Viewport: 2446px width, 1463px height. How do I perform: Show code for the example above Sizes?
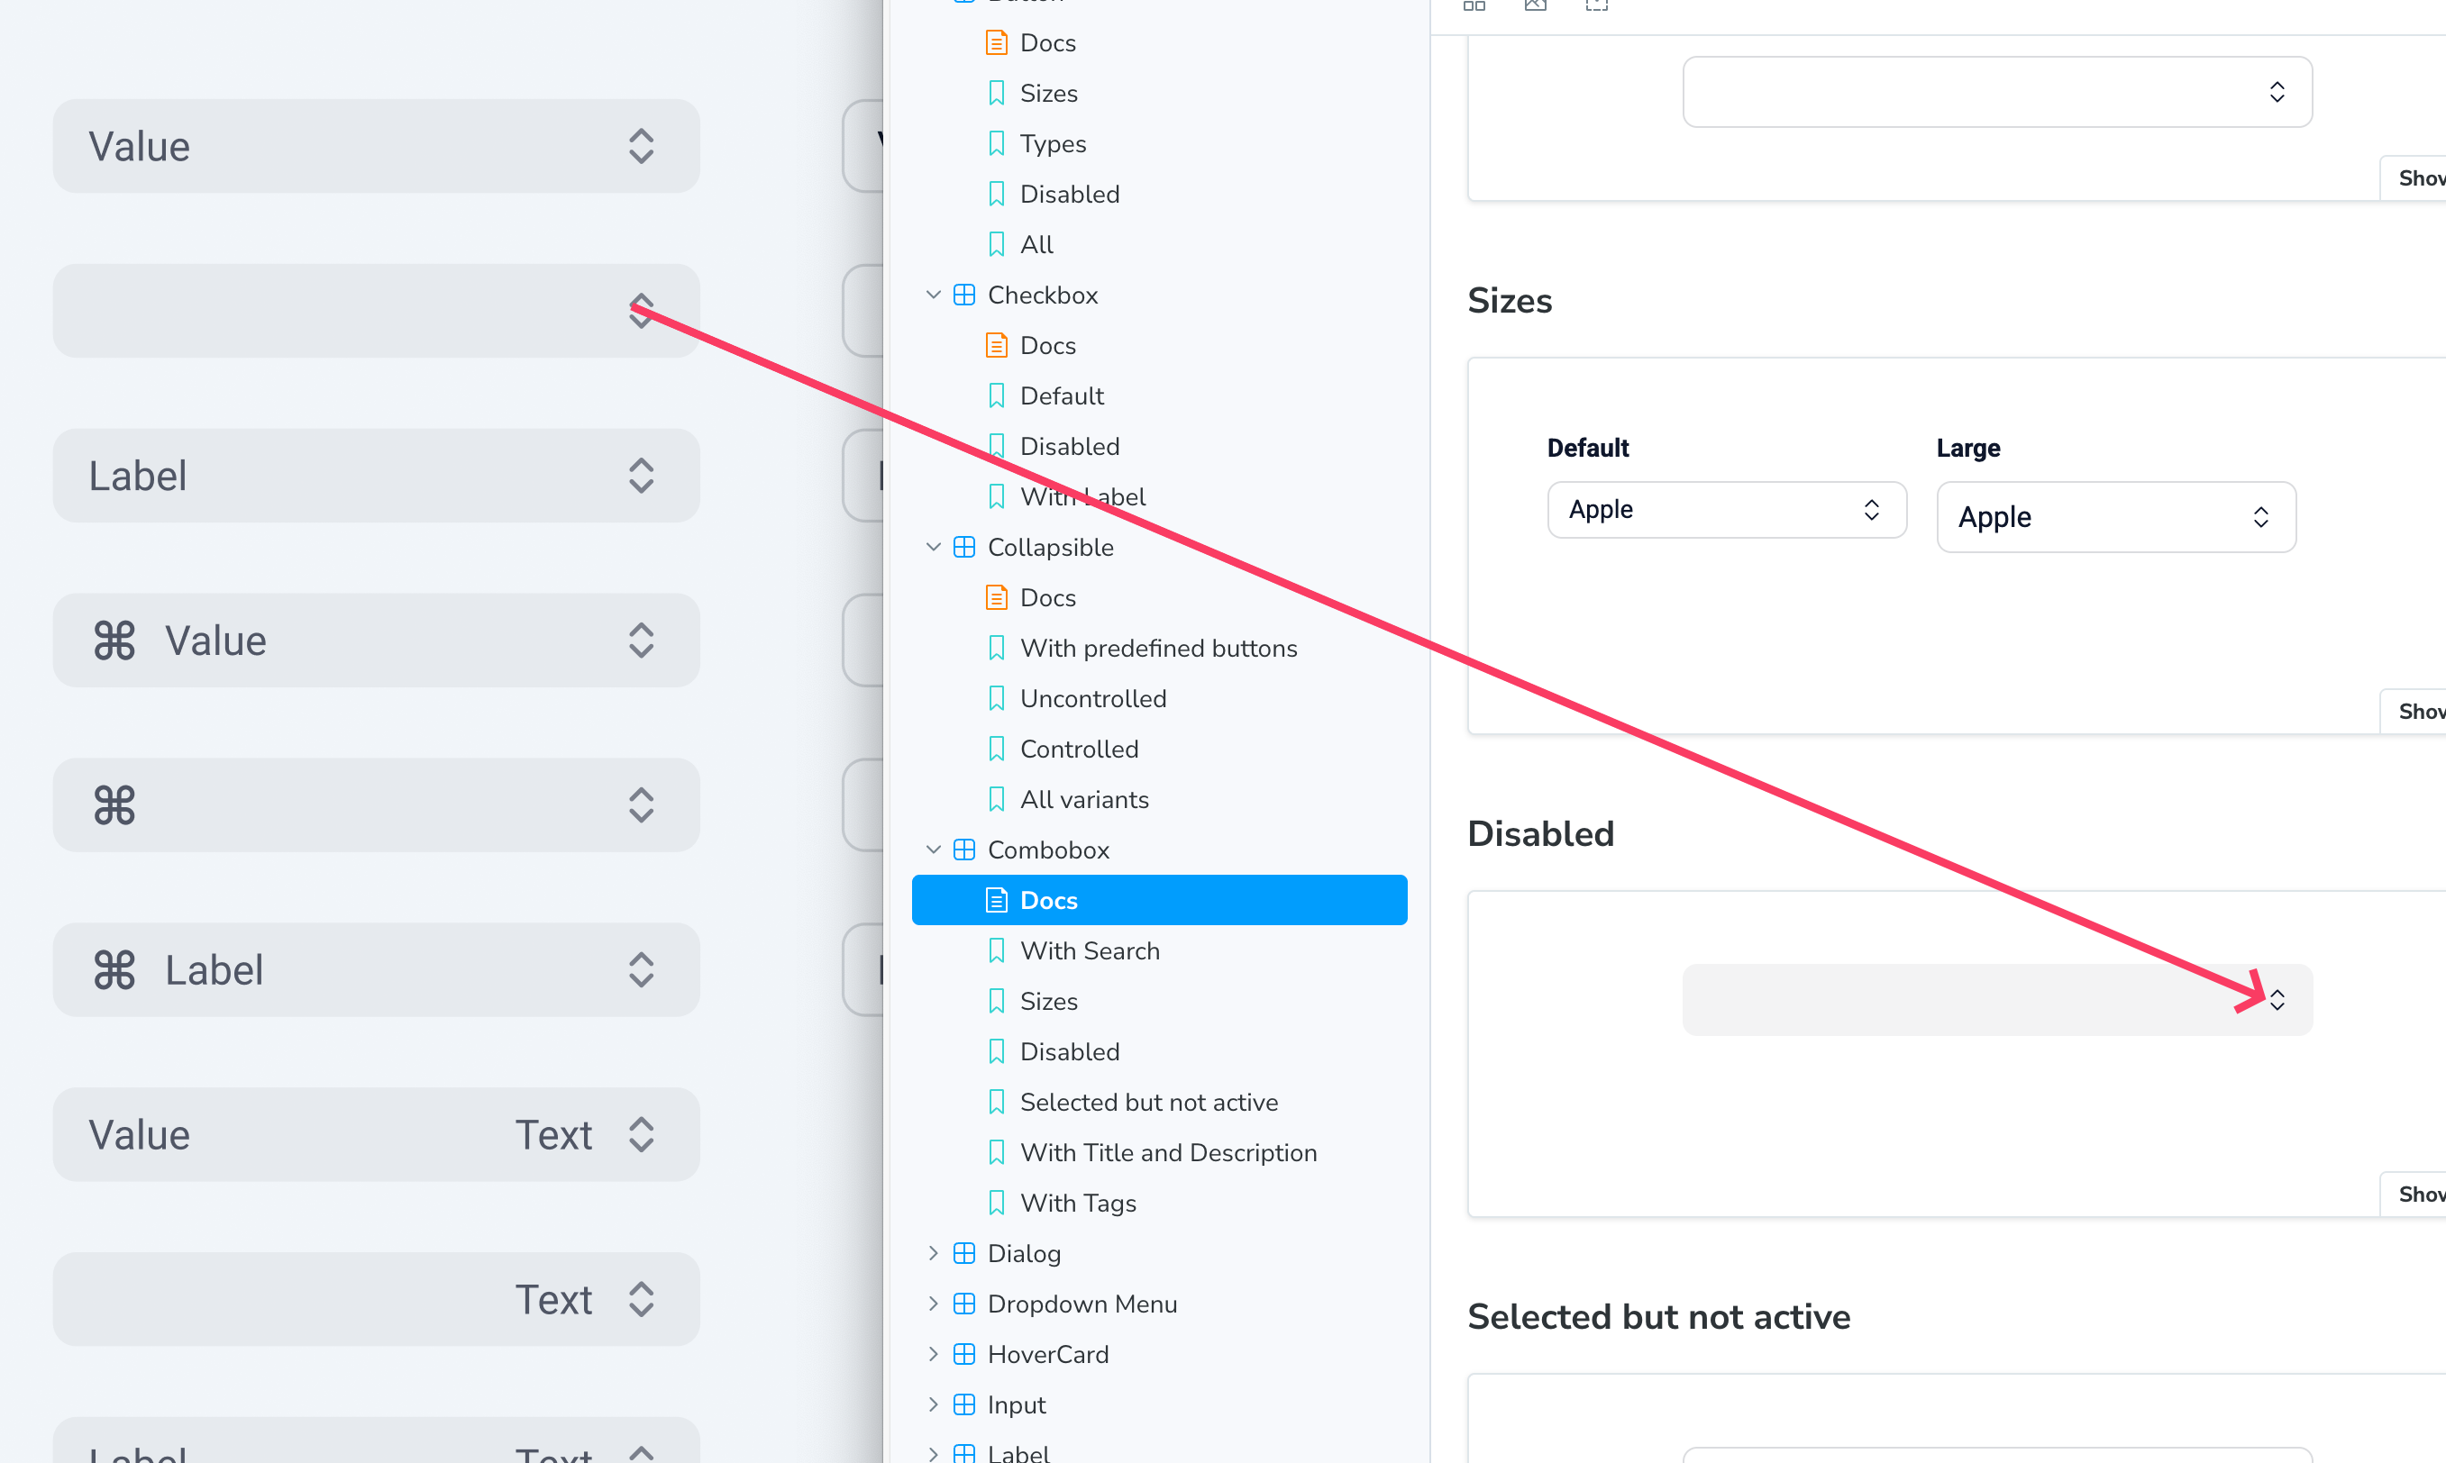(2414, 177)
